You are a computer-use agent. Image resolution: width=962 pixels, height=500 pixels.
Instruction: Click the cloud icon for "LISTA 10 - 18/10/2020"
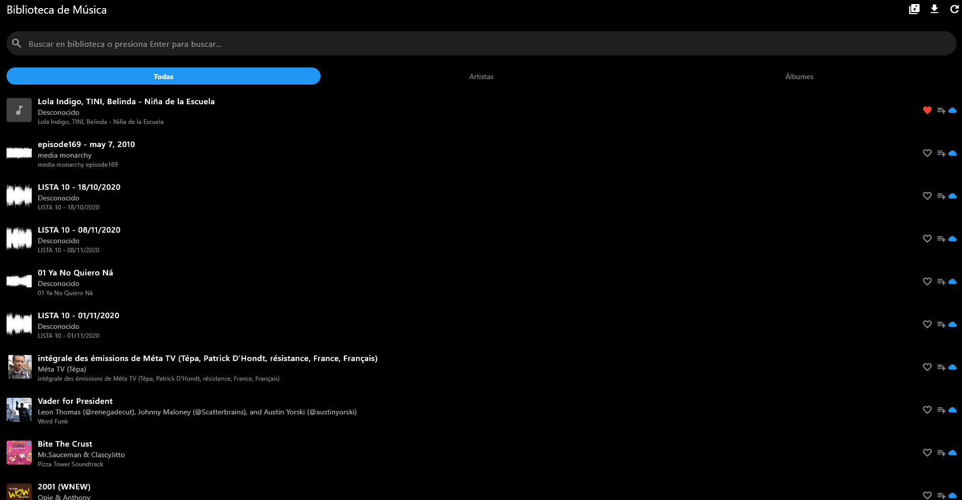953,196
